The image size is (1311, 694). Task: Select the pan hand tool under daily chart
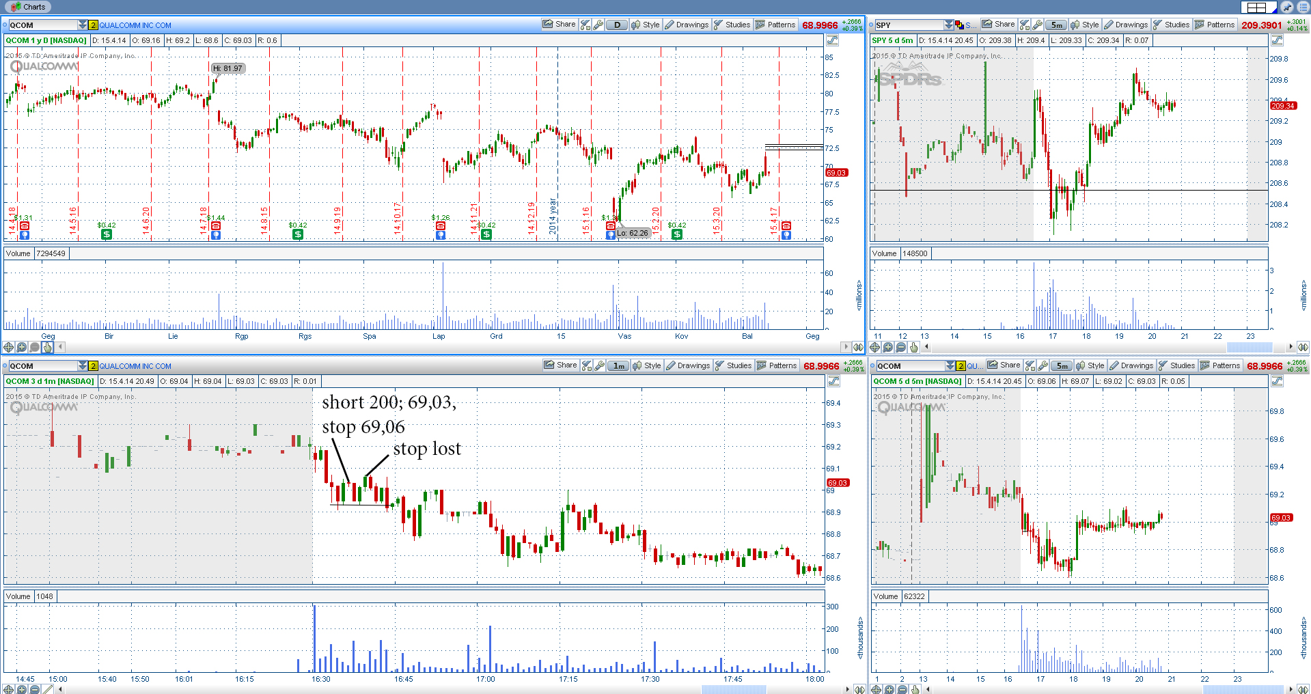48,347
